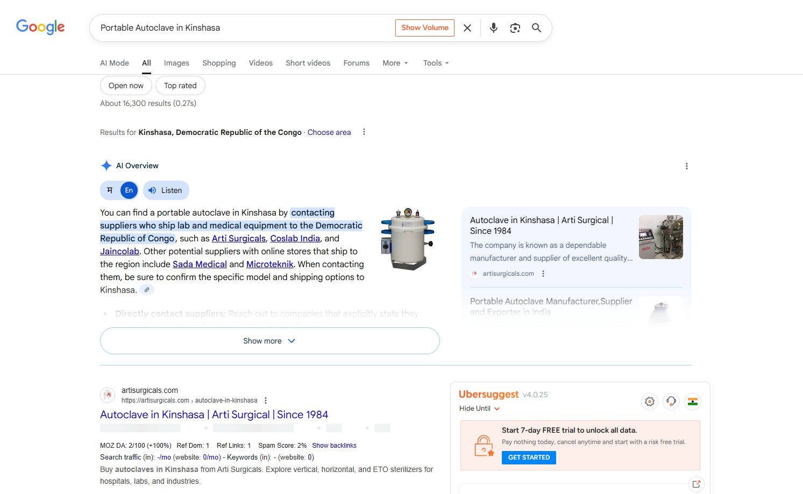Click the Show backlinks link
This screenshot has height=494, width=803.
point(334,446)
